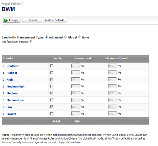Open Restore Defaults dialog
Screen dimensions: 158x146
55,20
